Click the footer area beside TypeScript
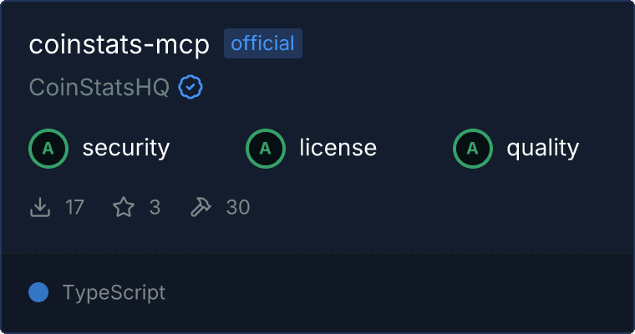This screenshot has width=635, height=334. tap(399, 292)
